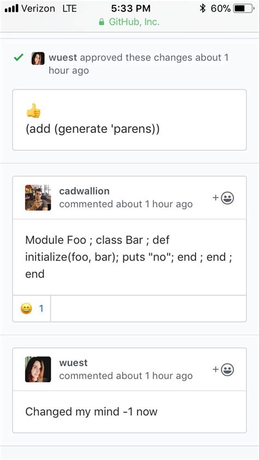Screen dimensions: 259x460
Task: Add reaction to wuest's lower comment
Action: [223, 370]
